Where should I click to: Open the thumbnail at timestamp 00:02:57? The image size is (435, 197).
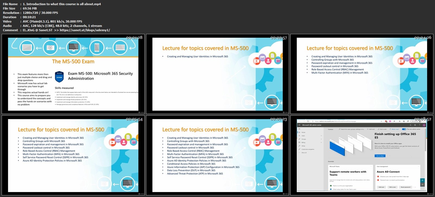point(217,74)
